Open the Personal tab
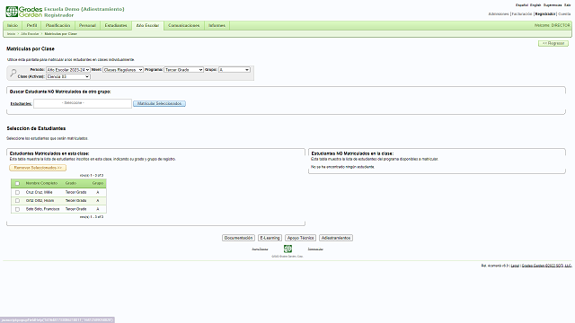 coord(87,26)
